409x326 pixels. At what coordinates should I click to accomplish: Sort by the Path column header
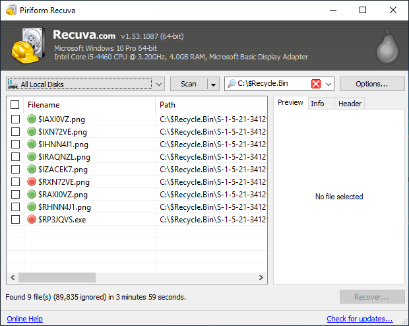point(211,105)
